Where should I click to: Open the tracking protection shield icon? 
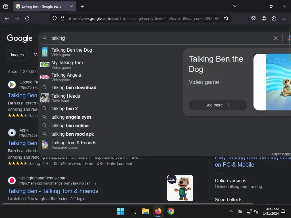click(x=54, y=18)
